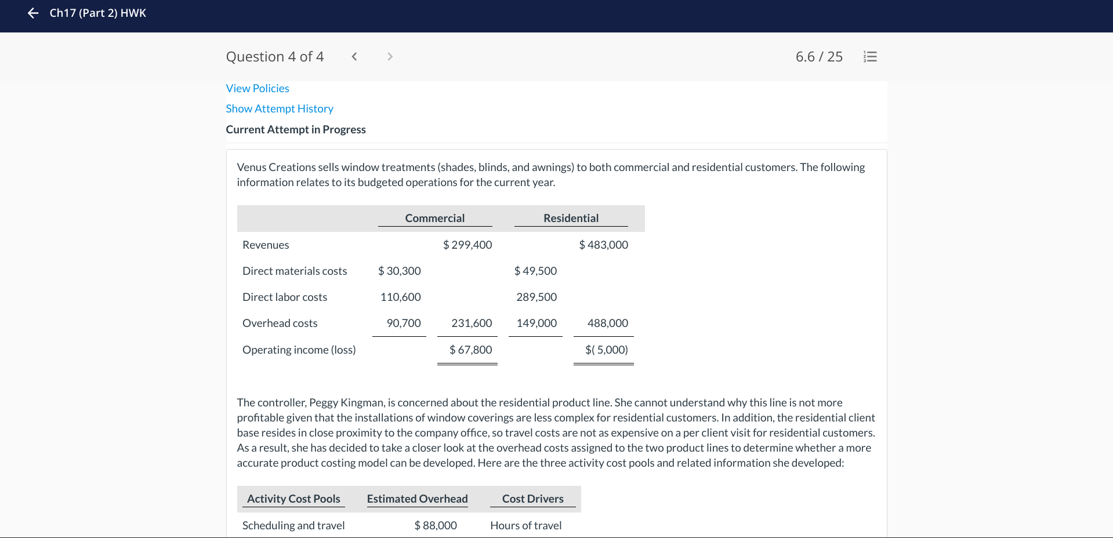Open the question list icon
Screen dimensions: 1113x538
(x=870, y=57)
